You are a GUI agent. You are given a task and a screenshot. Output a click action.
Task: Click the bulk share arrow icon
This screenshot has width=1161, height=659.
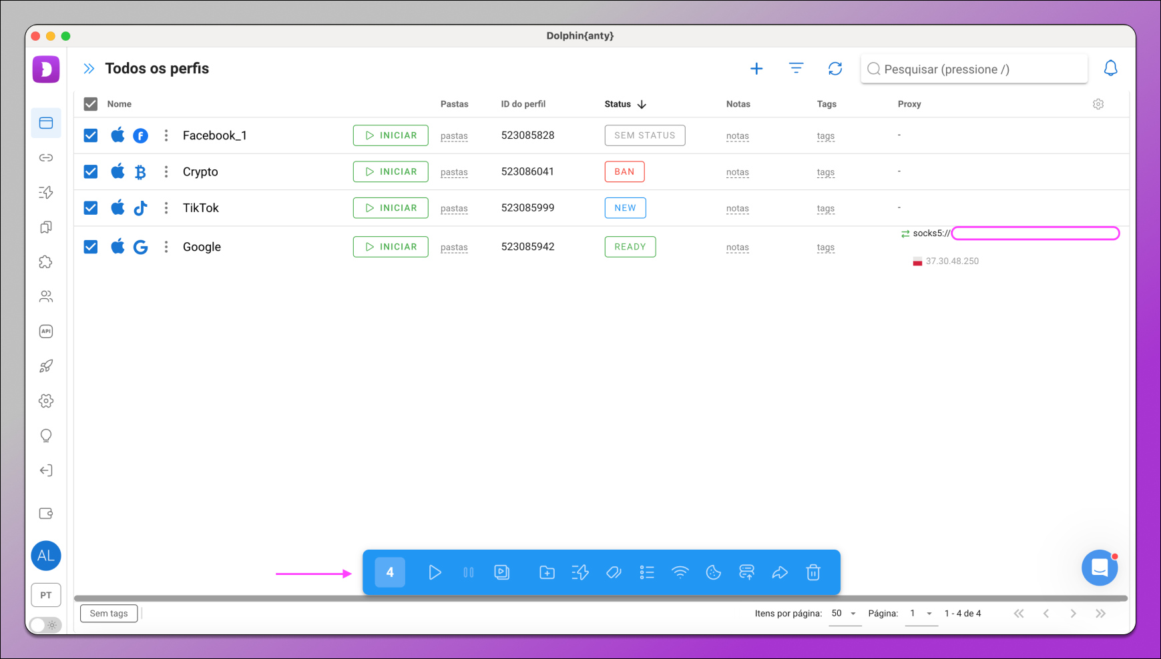[780, 572]
